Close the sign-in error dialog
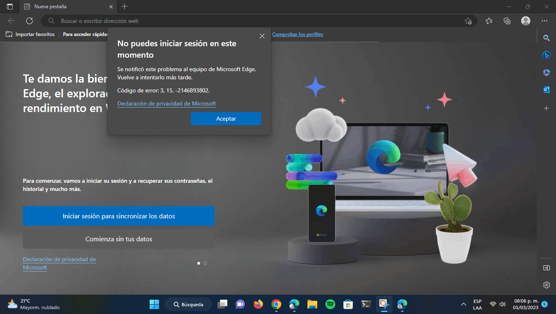The image size is (556, 314). (262, 36)
